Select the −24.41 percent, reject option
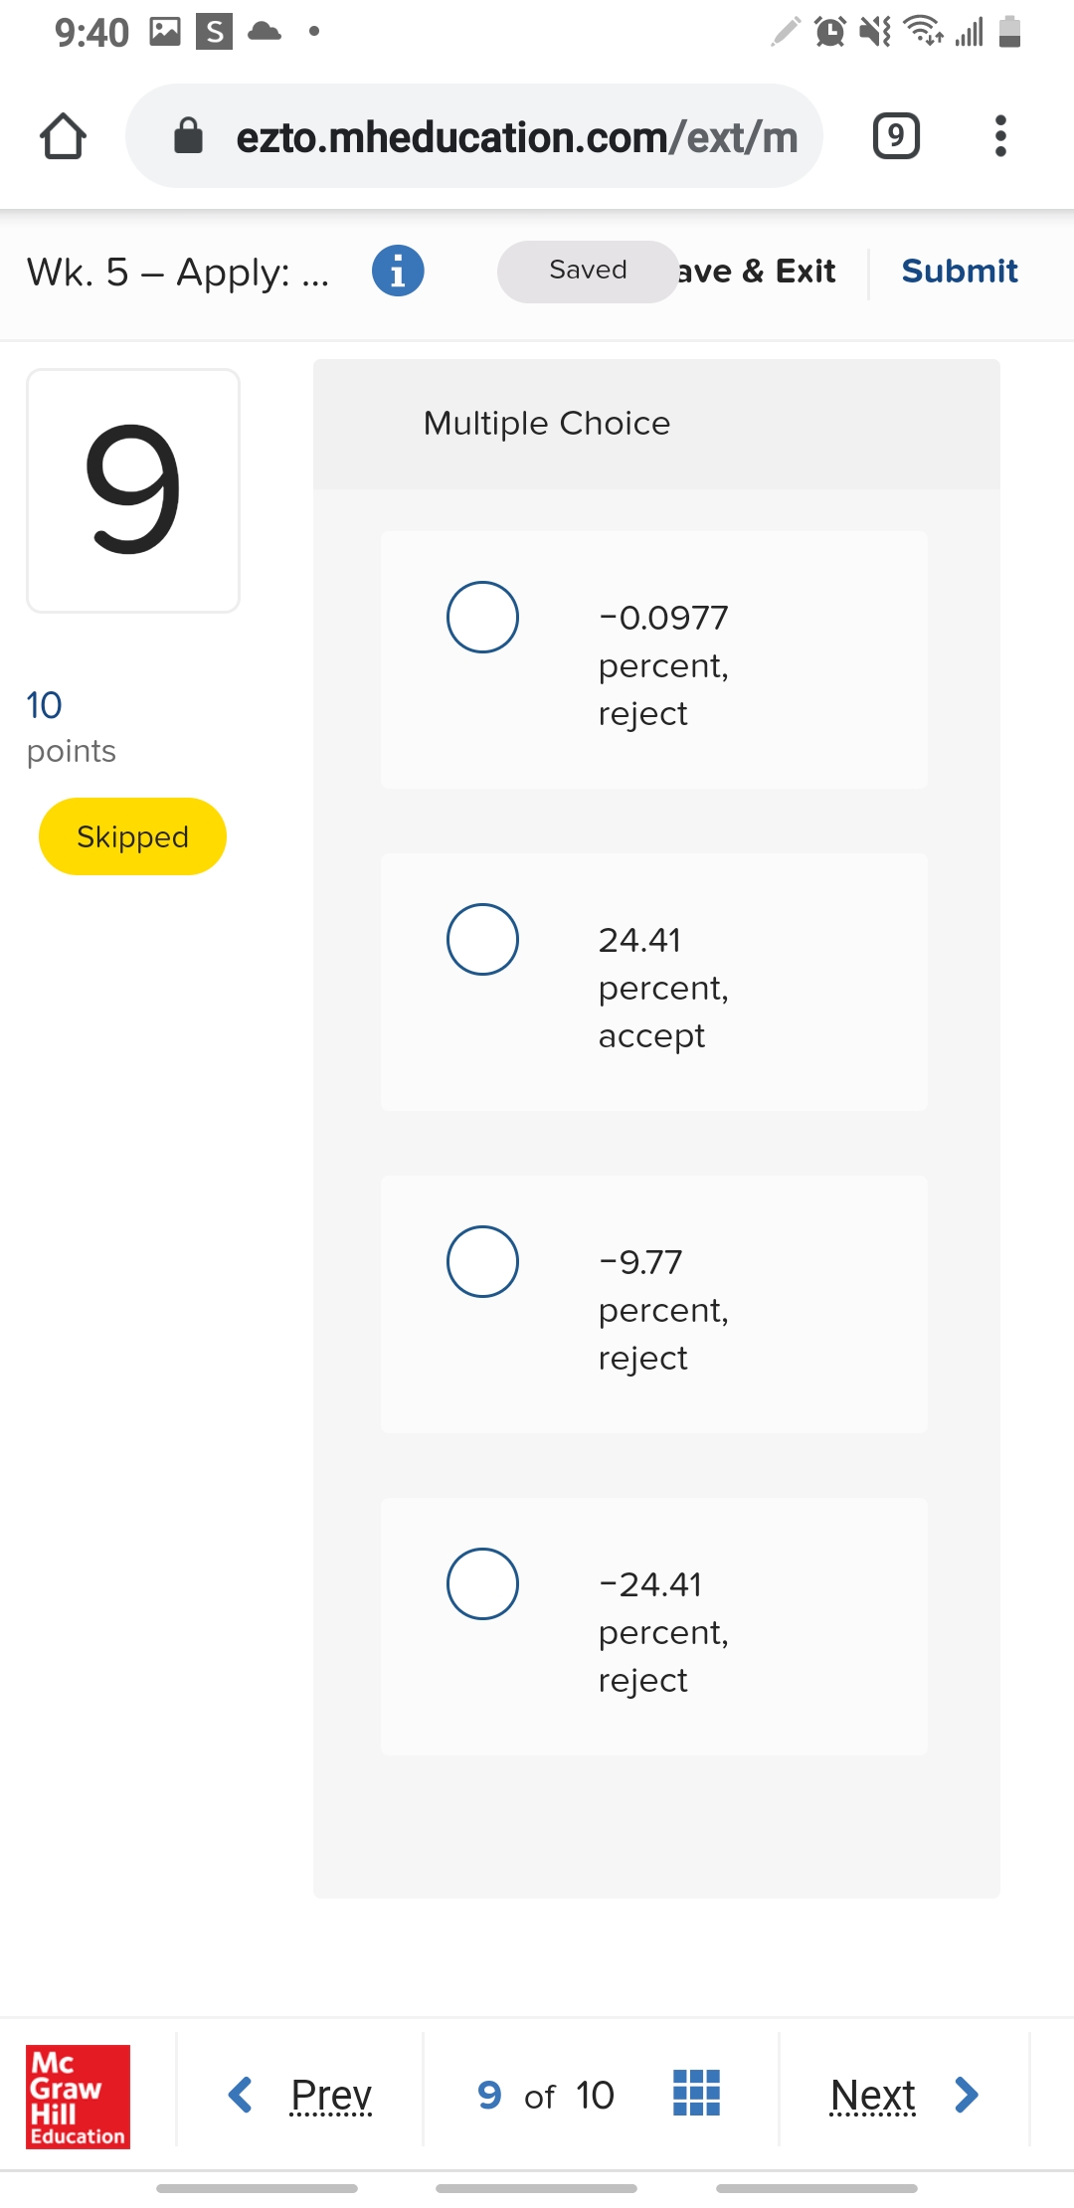This screenshot has height=2208, width=1074. pos(482,1584)
